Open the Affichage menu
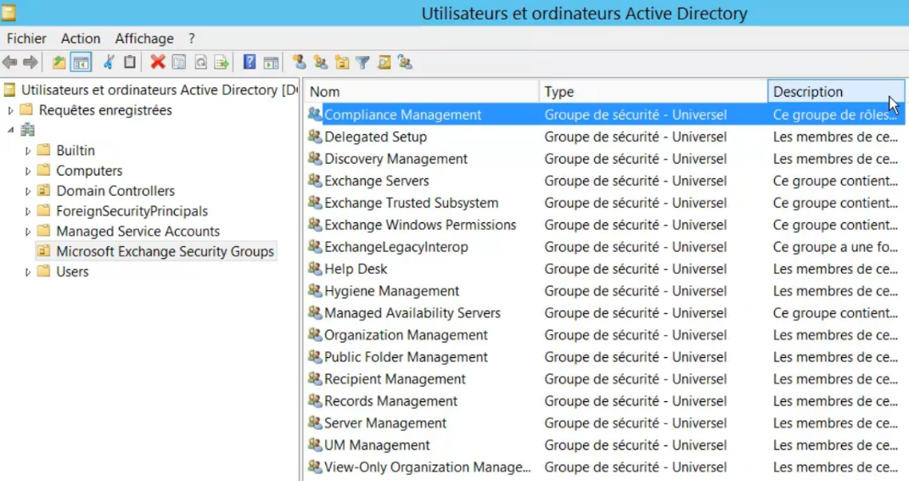This screenshot has width=909, height=481. (x=144, y=38)
